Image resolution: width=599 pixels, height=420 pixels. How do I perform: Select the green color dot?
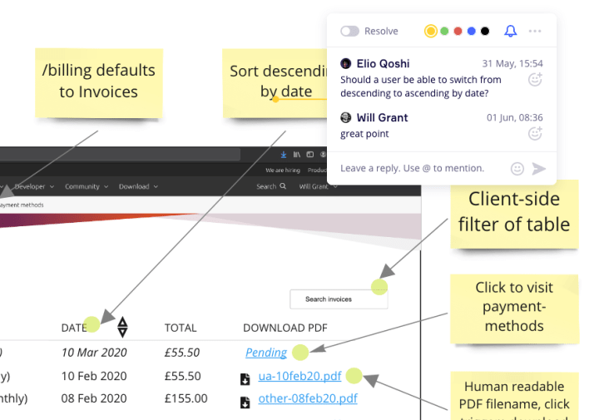pyautogui.click(x=444, y=31)
